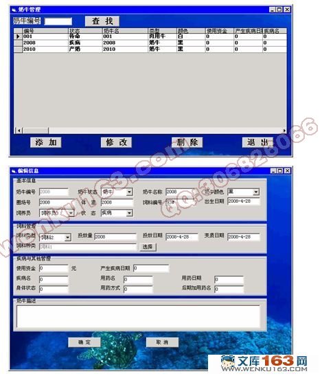This screenshot has height=376, width=322.
Task: Click the 查找 search button
Action: point(103,21)
